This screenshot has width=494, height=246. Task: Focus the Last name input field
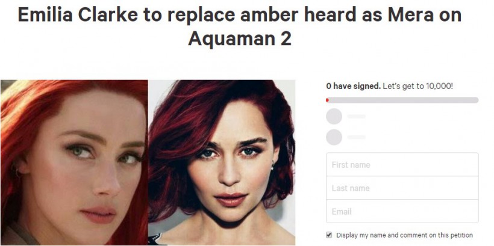pyautogui.click(x=402, y=188)
